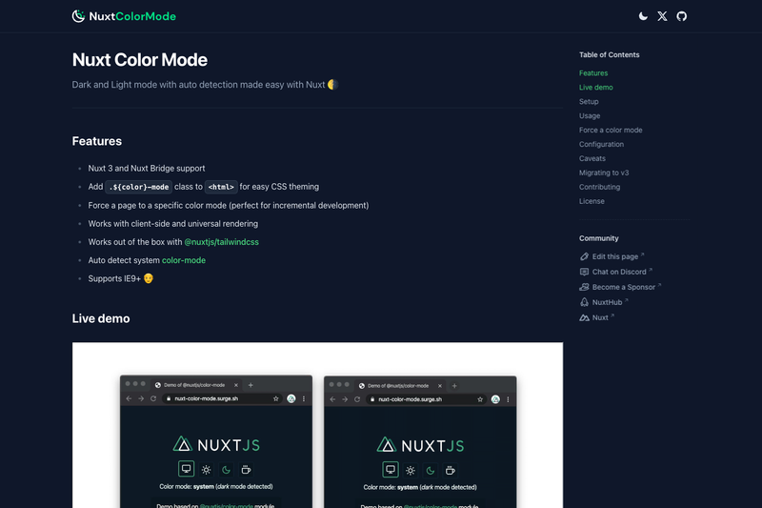Click the Live demo section heading

(101, 318)
